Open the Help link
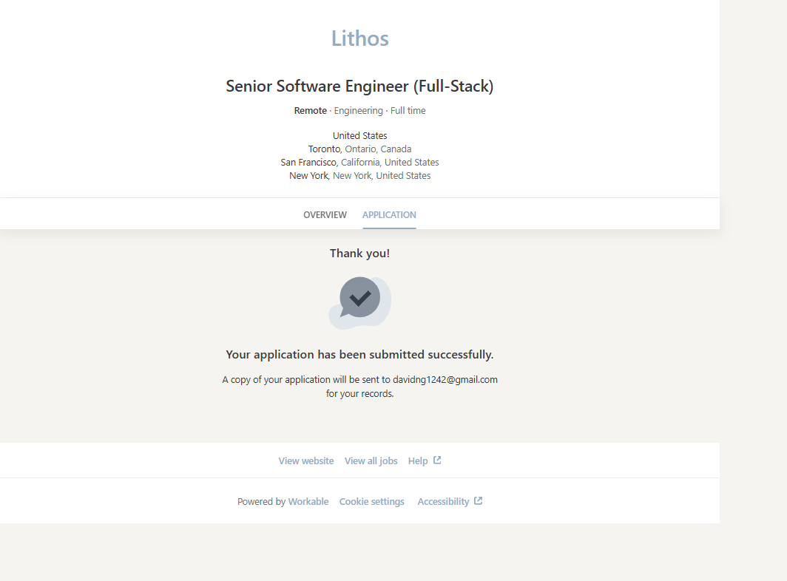787x581 pixels. 418,461
